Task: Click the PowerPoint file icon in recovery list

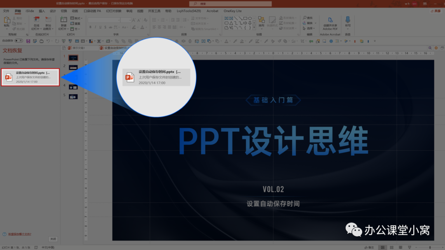Action: click(x=9, y=77)
